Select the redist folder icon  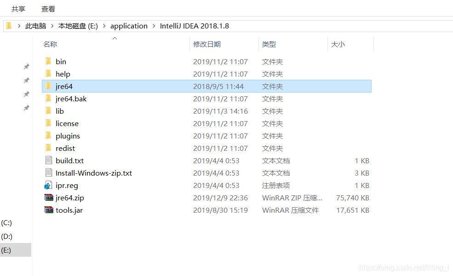point(48,148)
